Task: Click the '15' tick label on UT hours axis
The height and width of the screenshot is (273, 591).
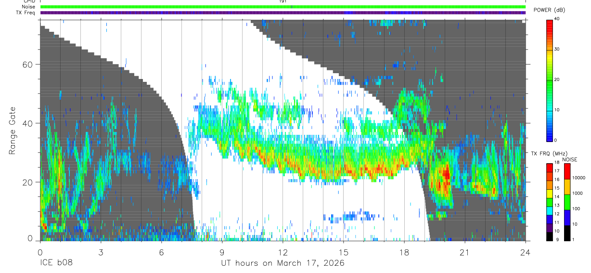Action: (344, 252)
